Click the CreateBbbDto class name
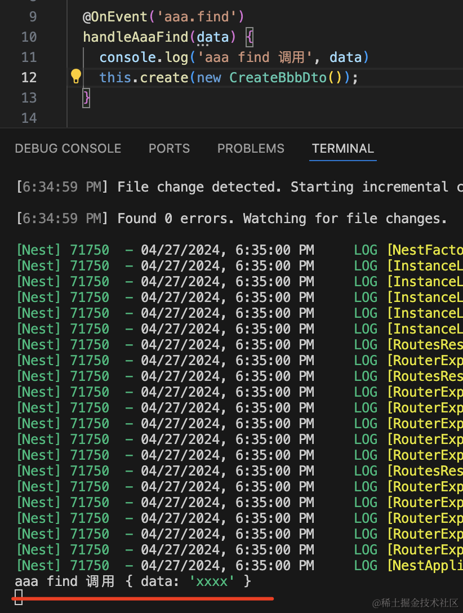The width and height of the screenshot is (463, 613). tap(278, 78)
